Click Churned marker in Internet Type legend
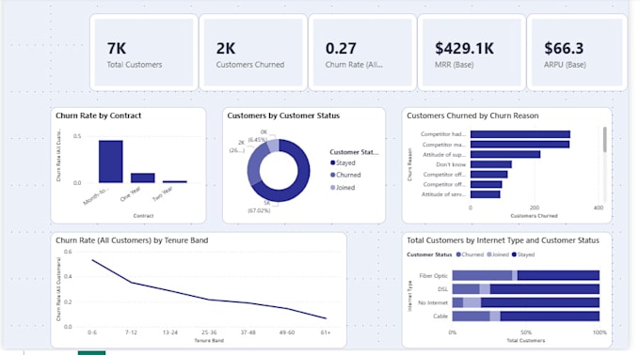The image size is (640, 355). (458, 255)
